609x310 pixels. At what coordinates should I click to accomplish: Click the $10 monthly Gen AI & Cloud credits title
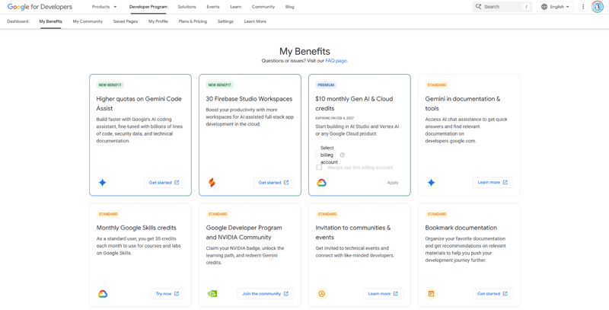pyautogui.click(x=354, y=104)
